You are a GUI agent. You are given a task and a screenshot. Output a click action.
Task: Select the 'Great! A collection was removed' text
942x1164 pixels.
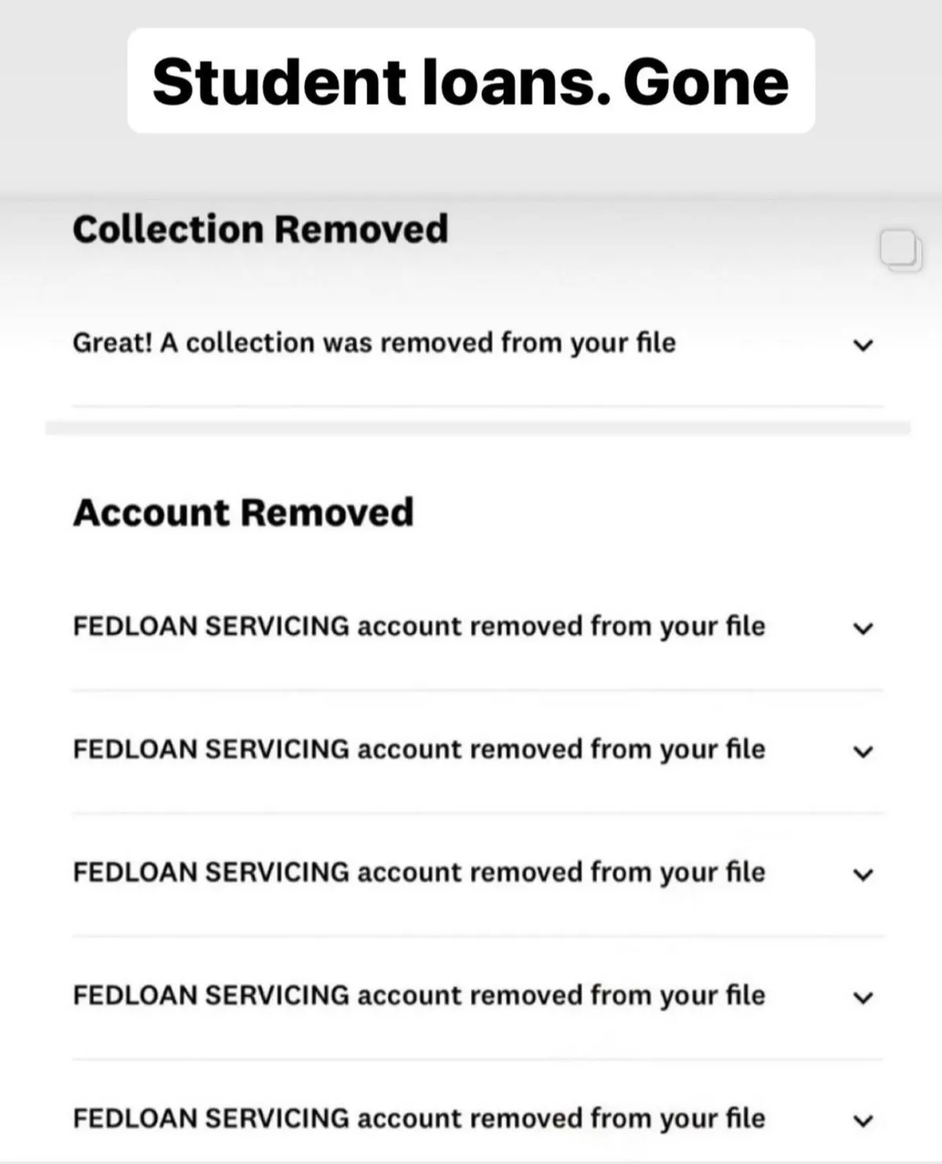374,343
